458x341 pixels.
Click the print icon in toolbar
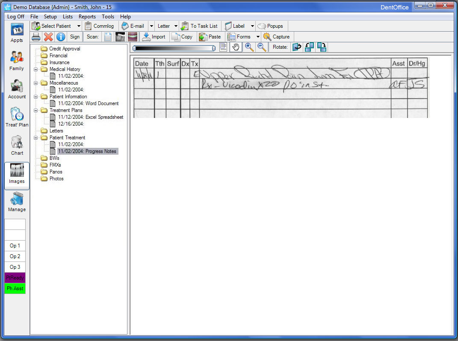tap(36, 37)
